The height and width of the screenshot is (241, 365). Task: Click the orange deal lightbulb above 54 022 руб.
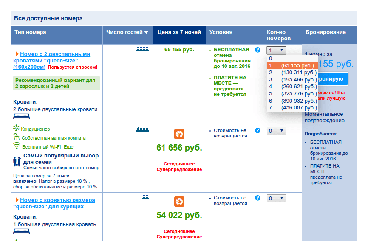click(x=179, y=202)
